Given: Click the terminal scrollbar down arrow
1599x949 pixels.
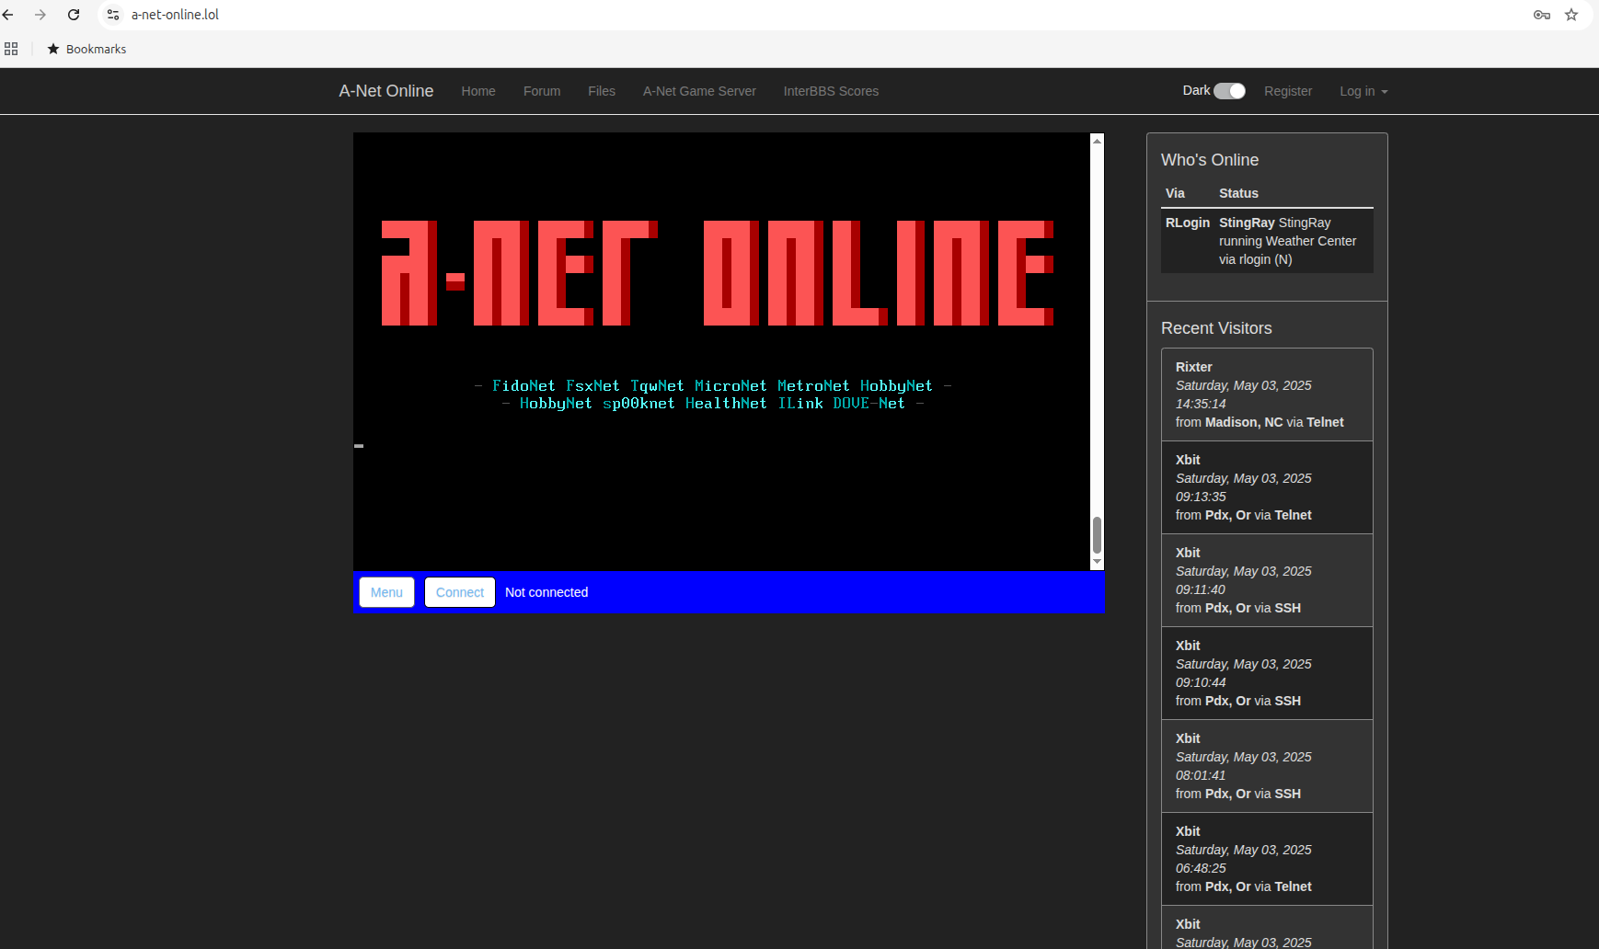Looking at the screenshot, I should 1097,562.
